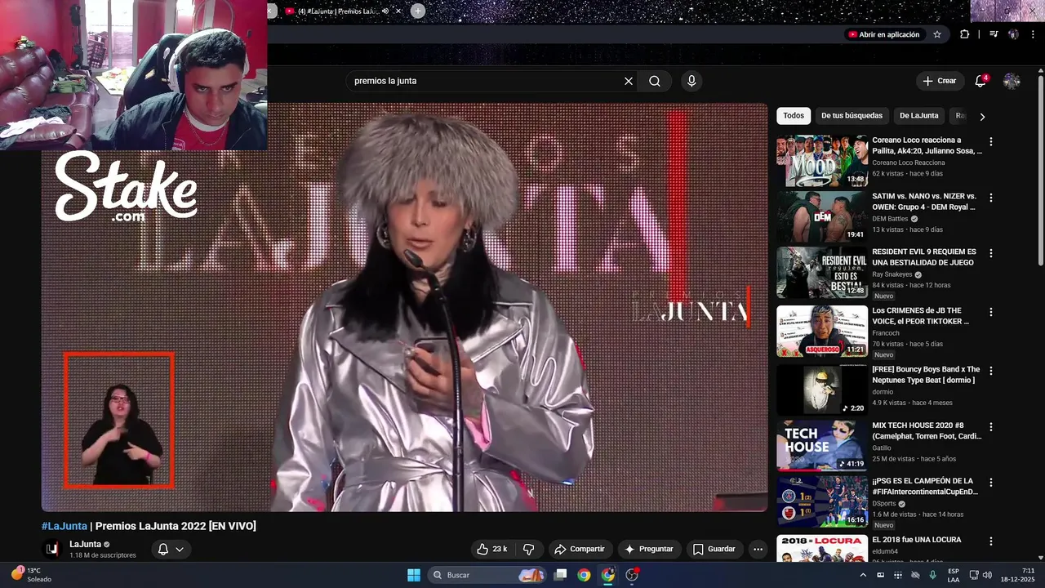
Task: Open the browser extensions puzzle icon
Action: (965, 34)
